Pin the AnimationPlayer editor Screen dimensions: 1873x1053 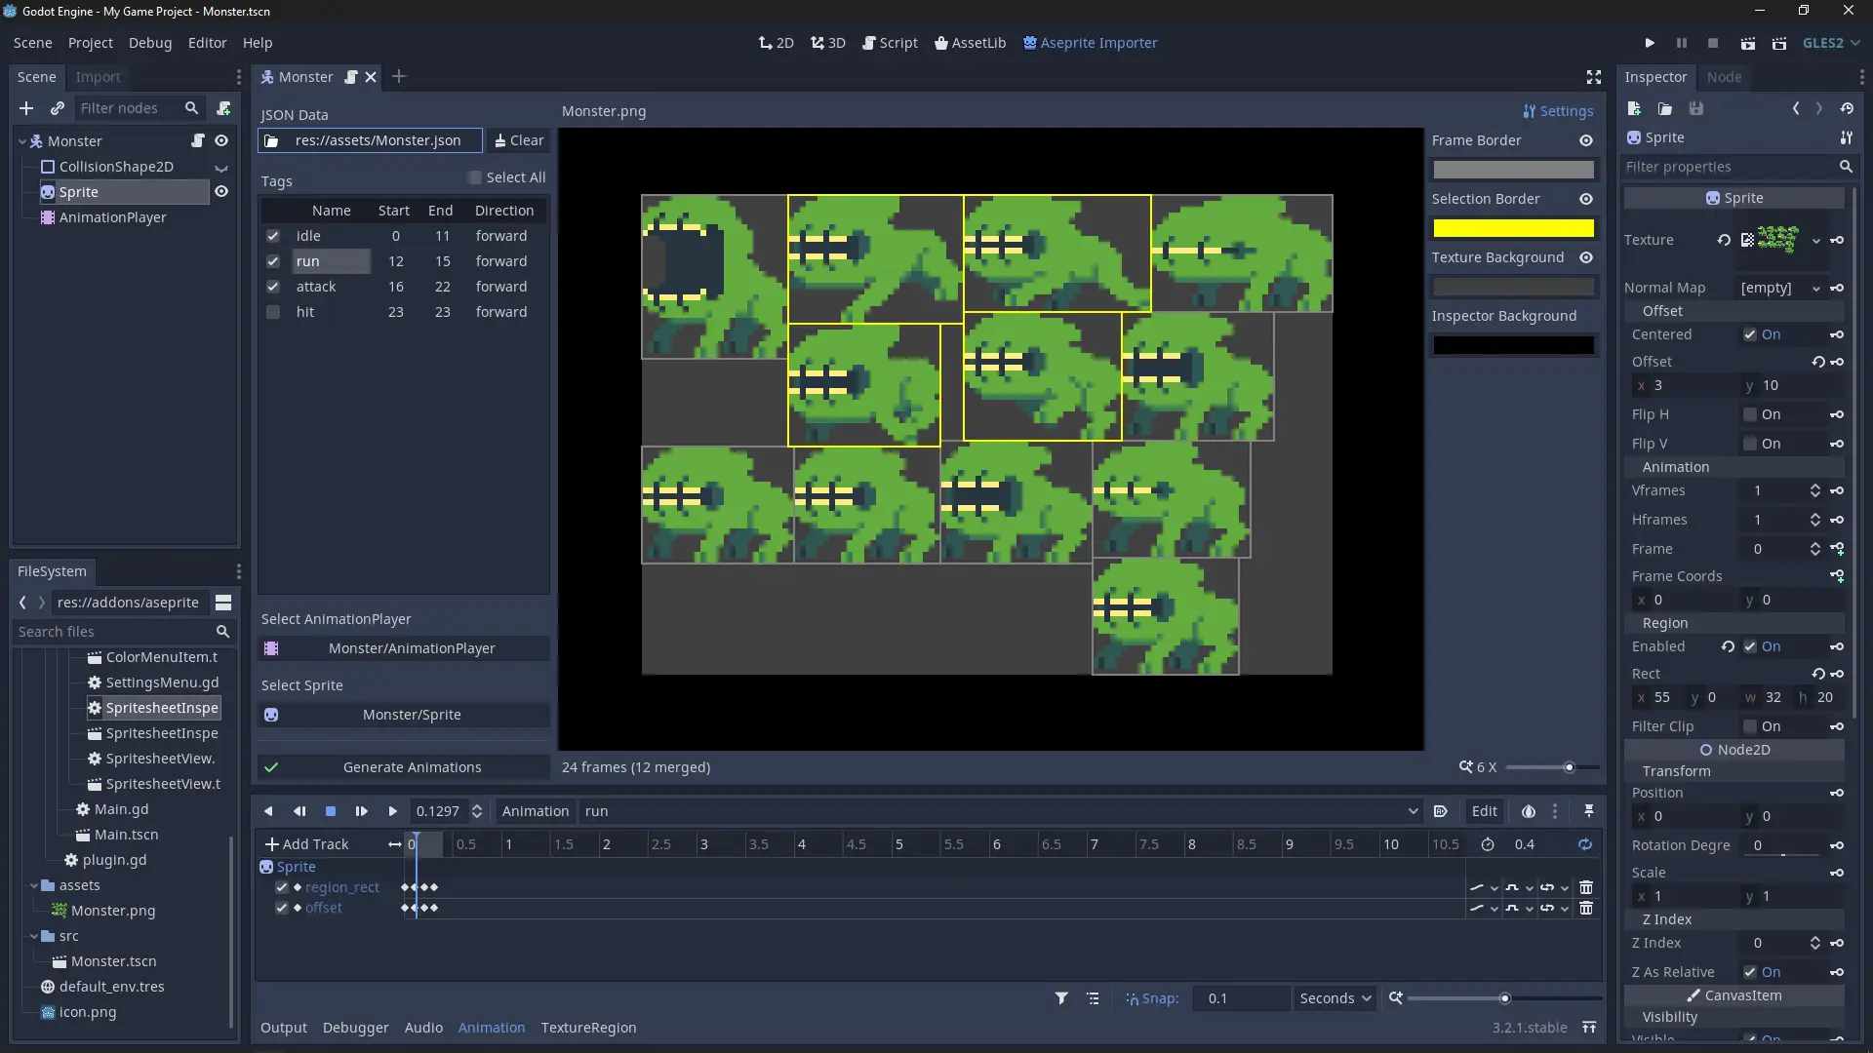(x=1589, y=811)
